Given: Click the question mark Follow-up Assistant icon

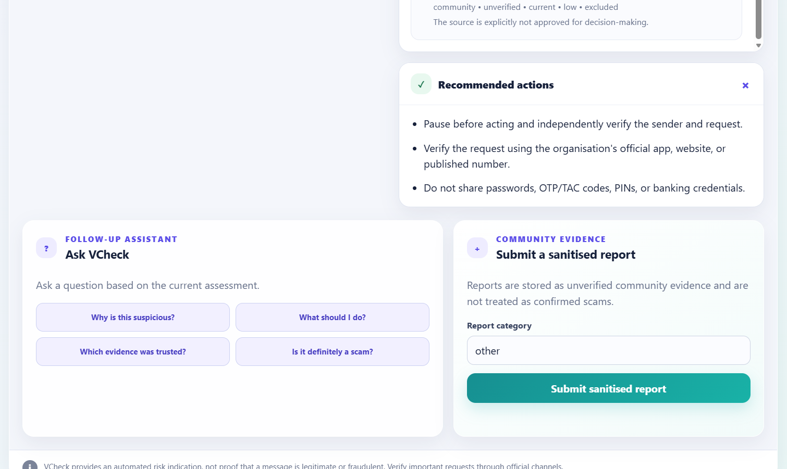Looking at the screenshot, I should pyautogui.click(x=46, y=248).
